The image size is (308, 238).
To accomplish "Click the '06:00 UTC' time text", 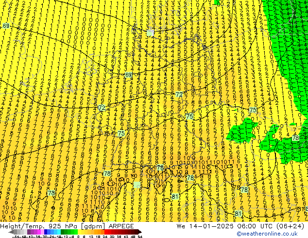I will tap(256, 226).
